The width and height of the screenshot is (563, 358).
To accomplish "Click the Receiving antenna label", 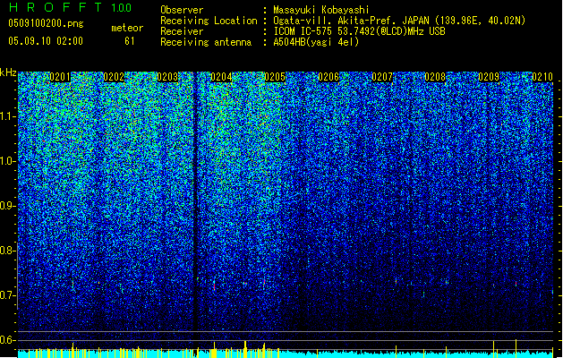I will click(206, 42).
